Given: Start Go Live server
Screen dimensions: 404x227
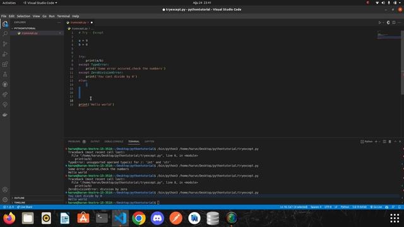Looking at the screenshot, I should 376,207.
